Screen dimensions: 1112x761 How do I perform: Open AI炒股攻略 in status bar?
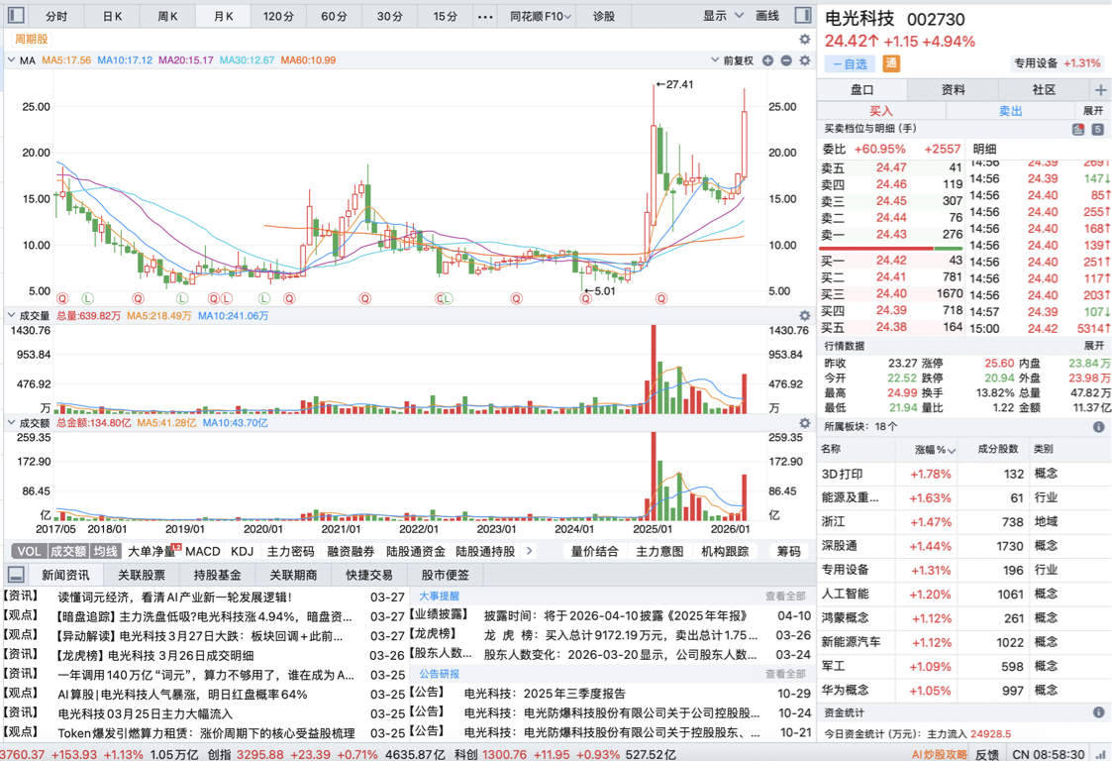[x=939, y=754]
